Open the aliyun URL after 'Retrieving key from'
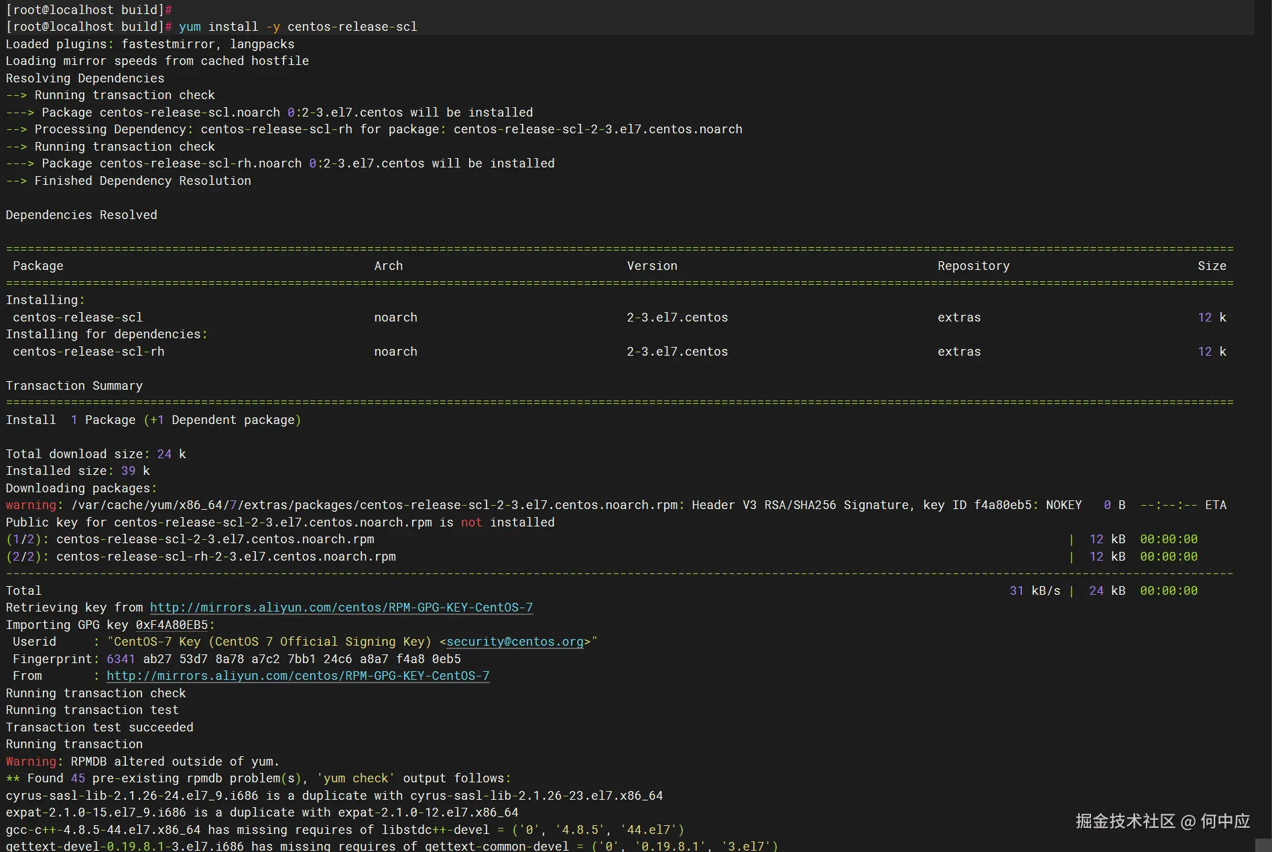The width and height of the screenshot is (1272, 852). point(341,608)
